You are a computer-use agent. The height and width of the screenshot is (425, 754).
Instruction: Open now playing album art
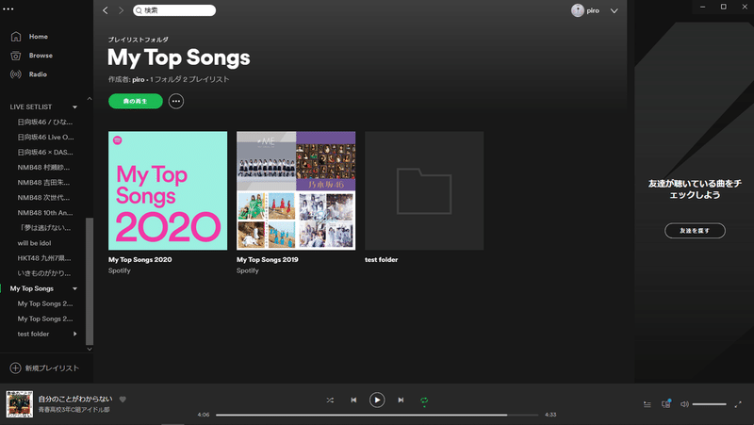point(20,404)
